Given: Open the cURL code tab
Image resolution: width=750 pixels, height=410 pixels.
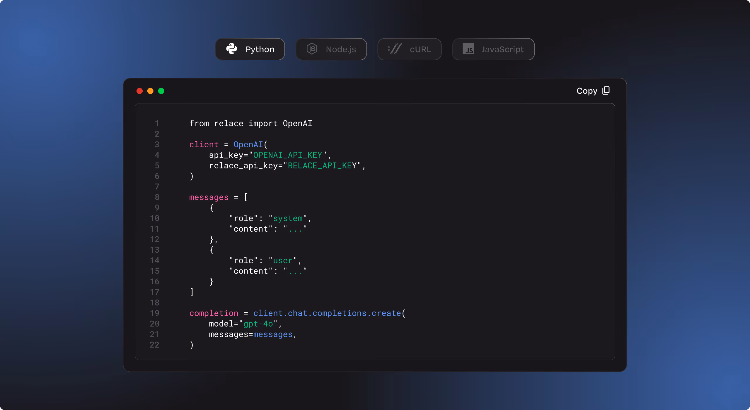Looking at the screenshot, I should [409, 49].
